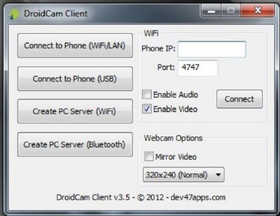
Task: Click the Port field showing 4747
Action: [x=198, y=68]
